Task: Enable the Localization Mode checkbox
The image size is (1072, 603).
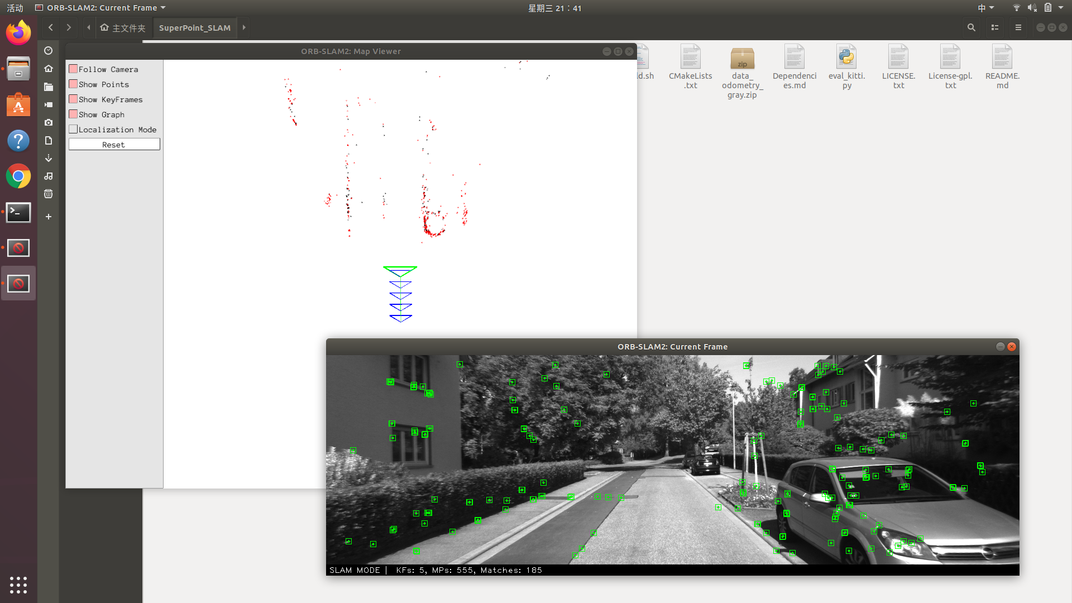Action: point(73,130)
